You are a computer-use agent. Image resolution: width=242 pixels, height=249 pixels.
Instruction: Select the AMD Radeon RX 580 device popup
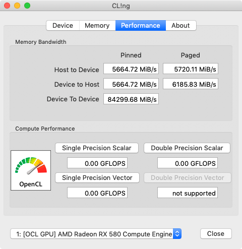click(96, 233)
